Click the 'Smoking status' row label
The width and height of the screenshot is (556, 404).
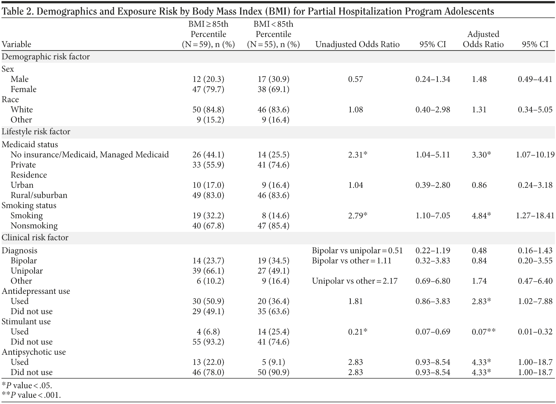click(29, 205)
